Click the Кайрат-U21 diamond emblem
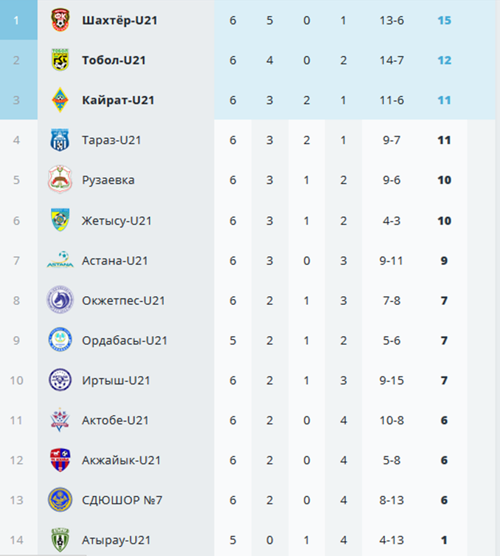The height and width of the screenshot is (556, 500). click(60, 100)
